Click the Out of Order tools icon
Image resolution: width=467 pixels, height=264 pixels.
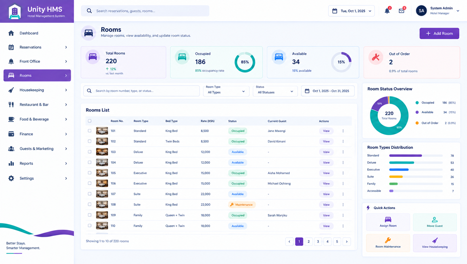click(376, 57)
